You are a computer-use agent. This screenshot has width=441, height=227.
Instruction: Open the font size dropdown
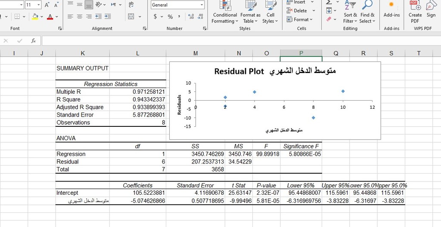39,5
